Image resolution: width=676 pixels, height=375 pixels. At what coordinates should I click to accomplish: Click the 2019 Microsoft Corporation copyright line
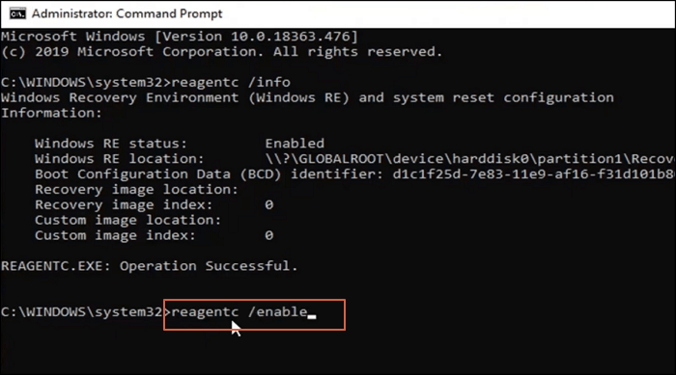[221, 52]
